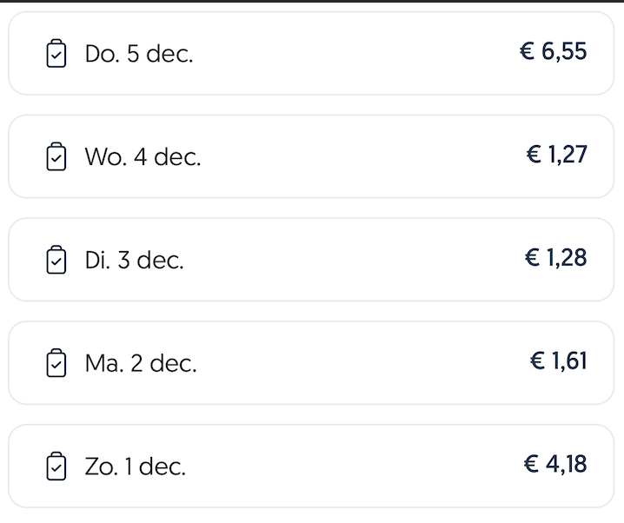Select the € 1,28 amount
This screenshot has width=624, height=523.
click(x=556, y=258)
